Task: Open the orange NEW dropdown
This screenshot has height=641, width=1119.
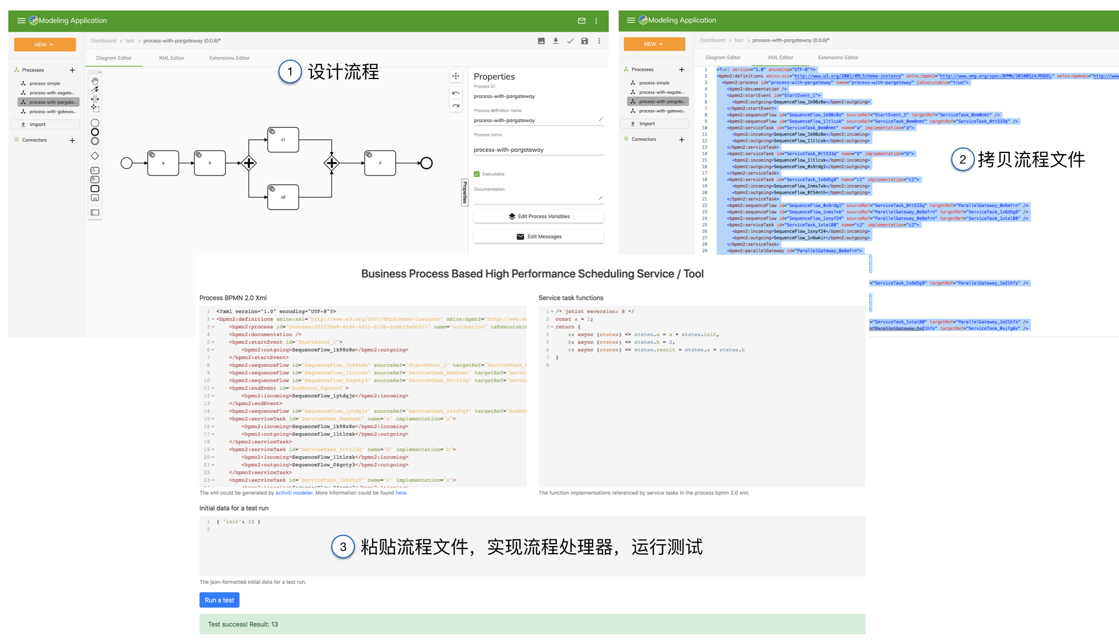Action: click(45, 44)
